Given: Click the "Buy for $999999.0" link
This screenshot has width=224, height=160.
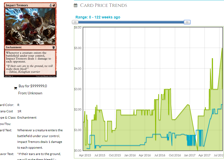Looking at the screenshot, I should click(33, 86).
